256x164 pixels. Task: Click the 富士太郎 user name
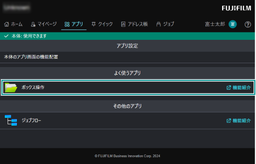coord(215,24)
